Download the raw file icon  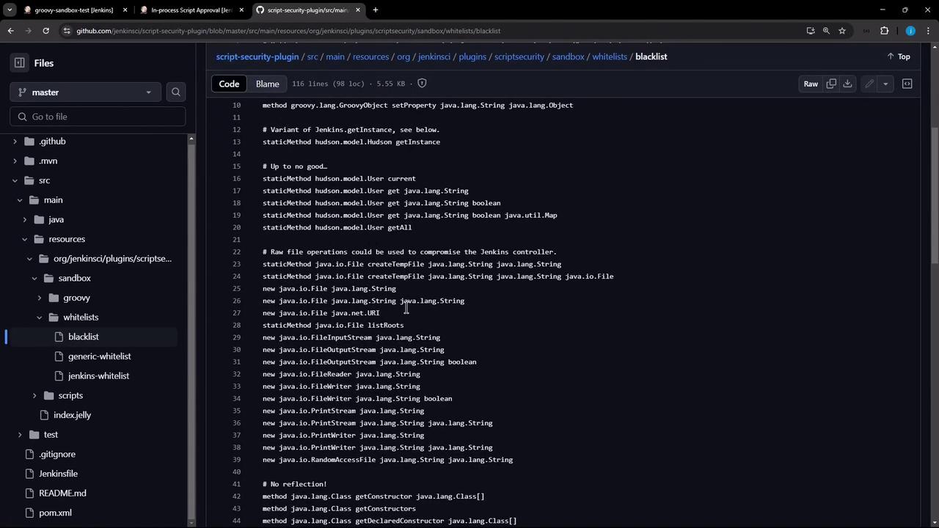[847, 84]
